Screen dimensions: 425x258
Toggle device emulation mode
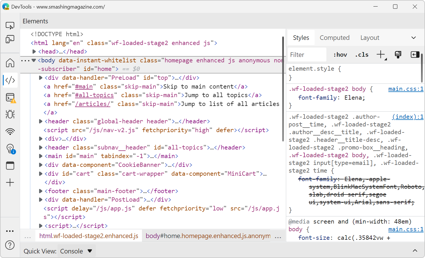[x=10, y=39]
